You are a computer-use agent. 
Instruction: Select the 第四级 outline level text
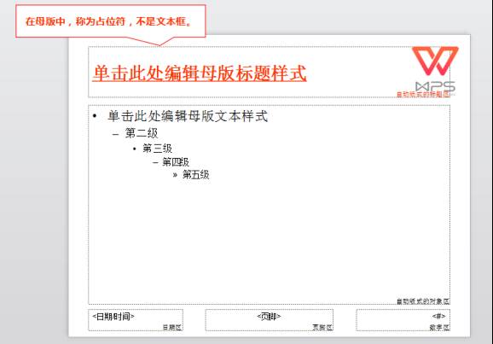point(176,162)
